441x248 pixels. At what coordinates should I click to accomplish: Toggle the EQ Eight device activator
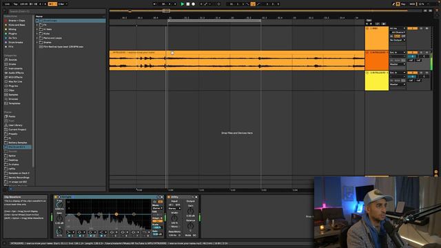[x=56, y=197]
